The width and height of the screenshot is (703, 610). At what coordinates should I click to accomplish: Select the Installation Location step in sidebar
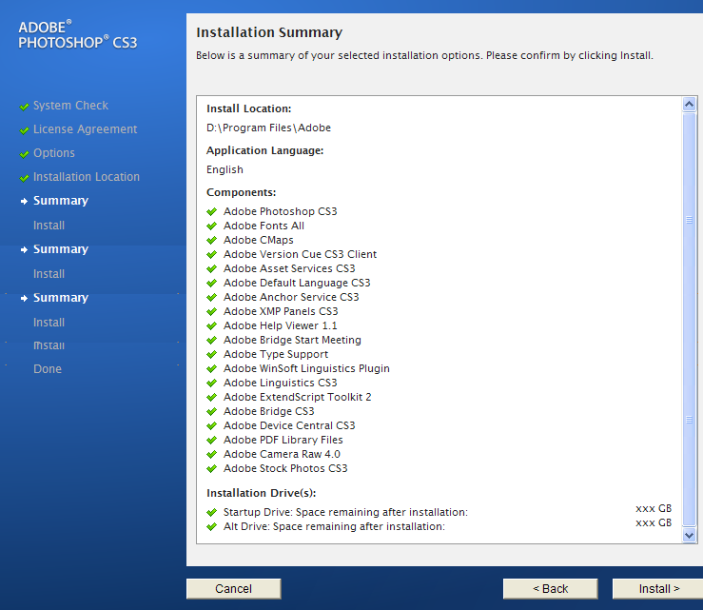click(x=87, y=177)
